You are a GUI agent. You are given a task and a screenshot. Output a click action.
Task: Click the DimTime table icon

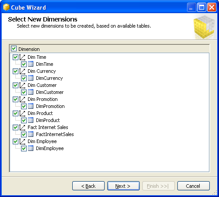31,64
